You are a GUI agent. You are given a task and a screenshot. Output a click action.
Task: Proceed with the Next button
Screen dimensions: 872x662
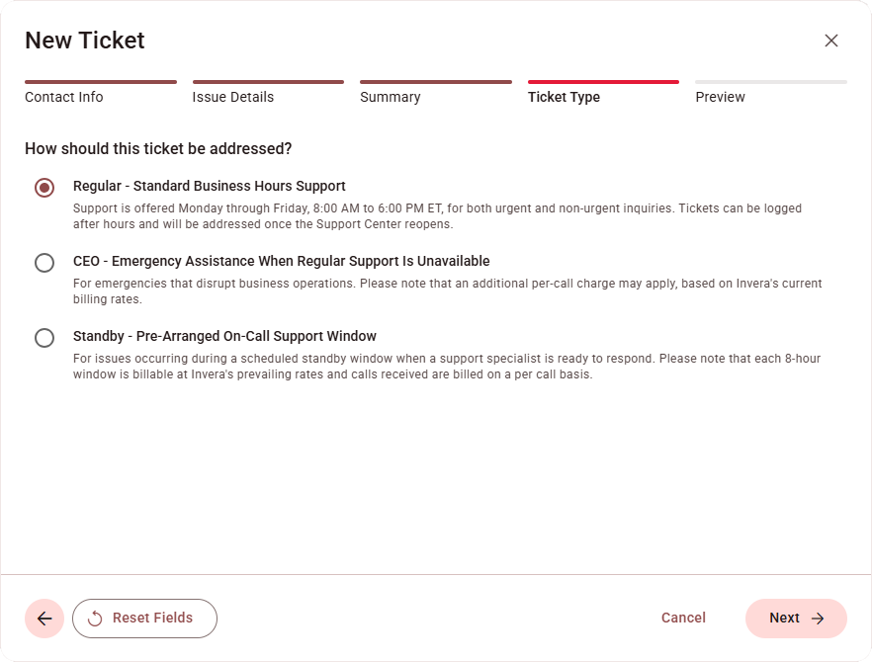click(x=796, y=619)
